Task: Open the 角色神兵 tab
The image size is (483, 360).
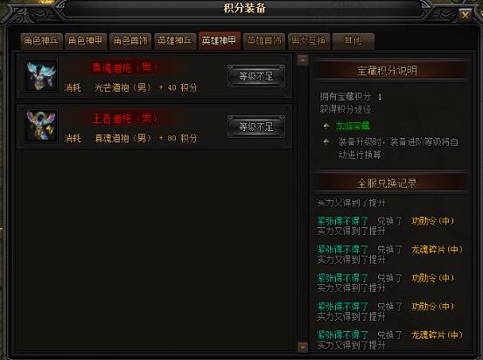Action: point(41,41)
